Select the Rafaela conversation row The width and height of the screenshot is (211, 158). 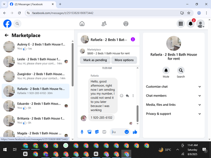[x=35, y=91]
